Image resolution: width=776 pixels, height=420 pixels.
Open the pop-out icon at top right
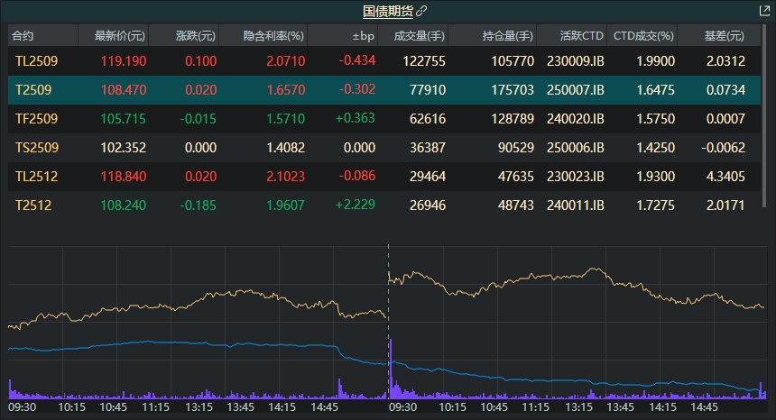point(764,11)
